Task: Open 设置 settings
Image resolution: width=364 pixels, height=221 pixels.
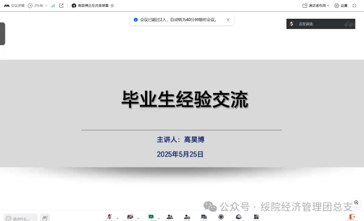Action: pyautogui.click(x=341, y=6)
